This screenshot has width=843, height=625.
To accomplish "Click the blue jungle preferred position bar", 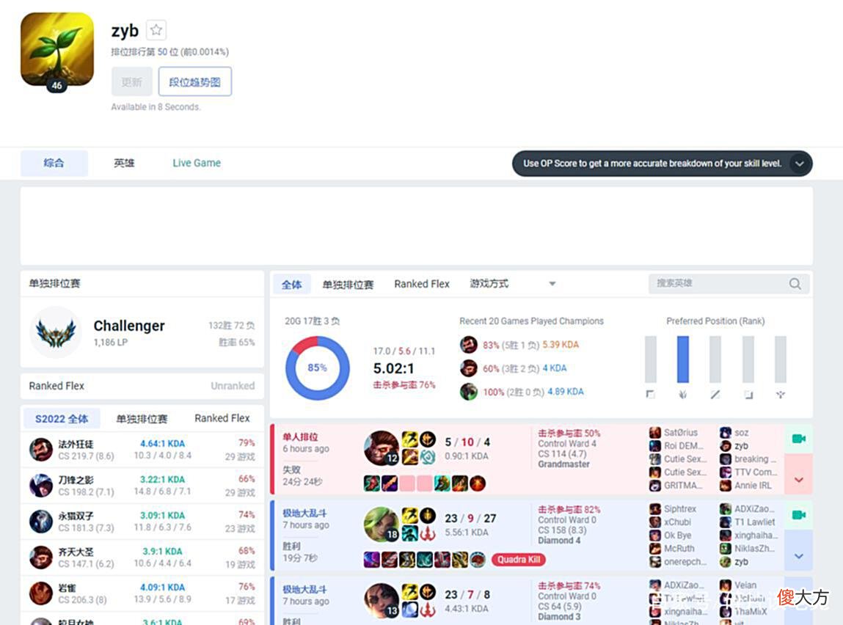I will (x=683, y=359).
